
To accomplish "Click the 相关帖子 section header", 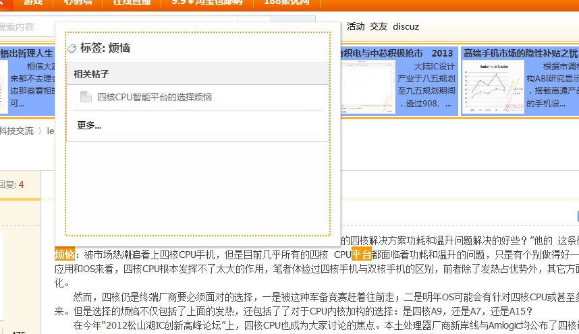I will pyautogui.click(x=91, y=74).
